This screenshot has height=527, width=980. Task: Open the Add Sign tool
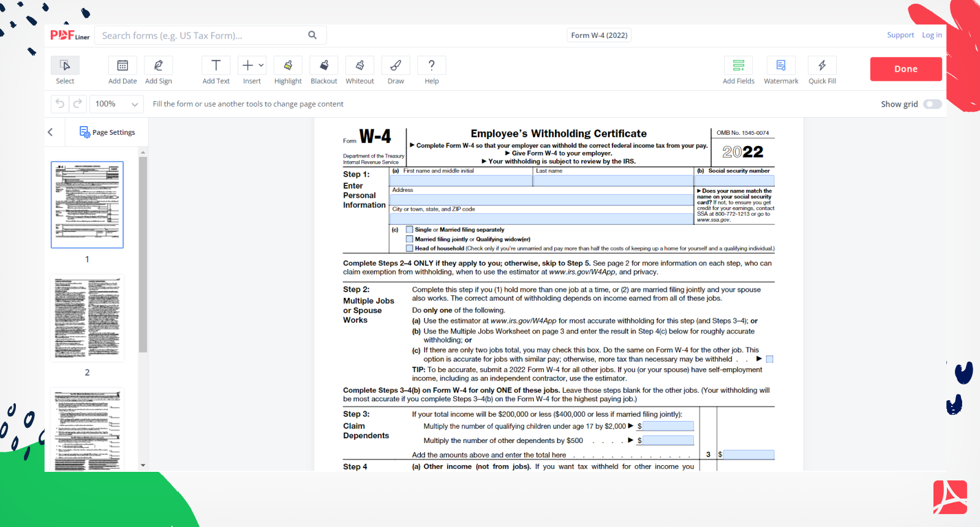(158, 66)
